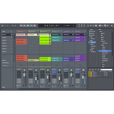Viewport: 114px width, 114px height.
Task: Click the Stop button in transport
Action: [28, 26]
